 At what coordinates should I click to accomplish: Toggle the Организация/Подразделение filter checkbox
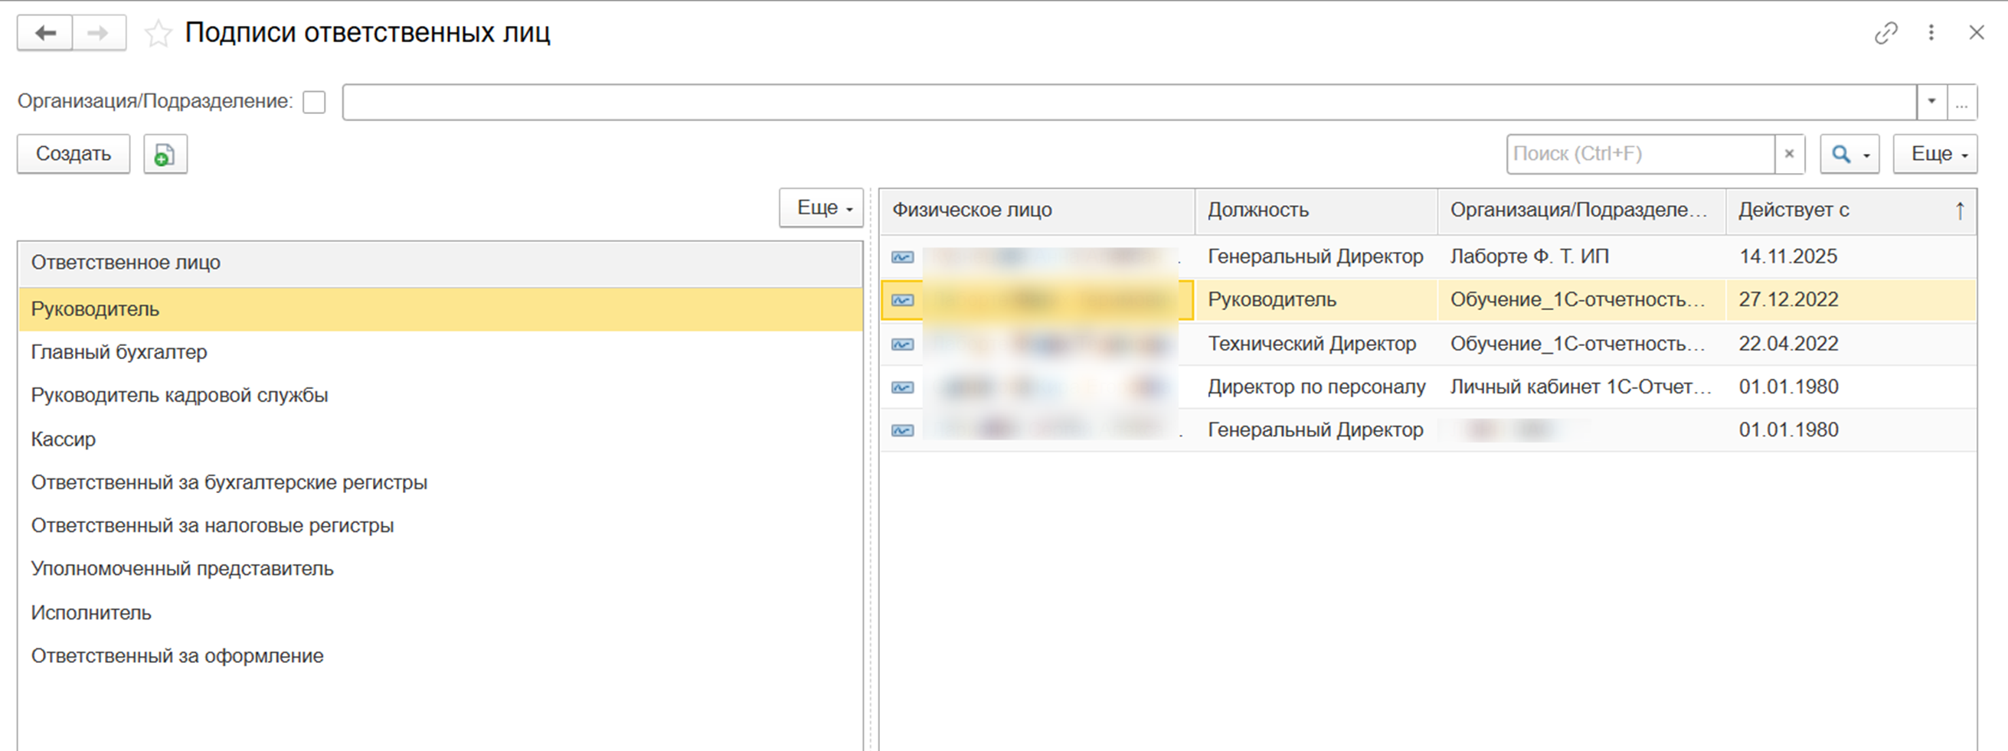click(x=314, y=102)
